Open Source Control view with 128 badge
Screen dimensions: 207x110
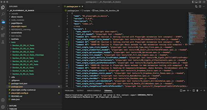click(x=3, y=21)
